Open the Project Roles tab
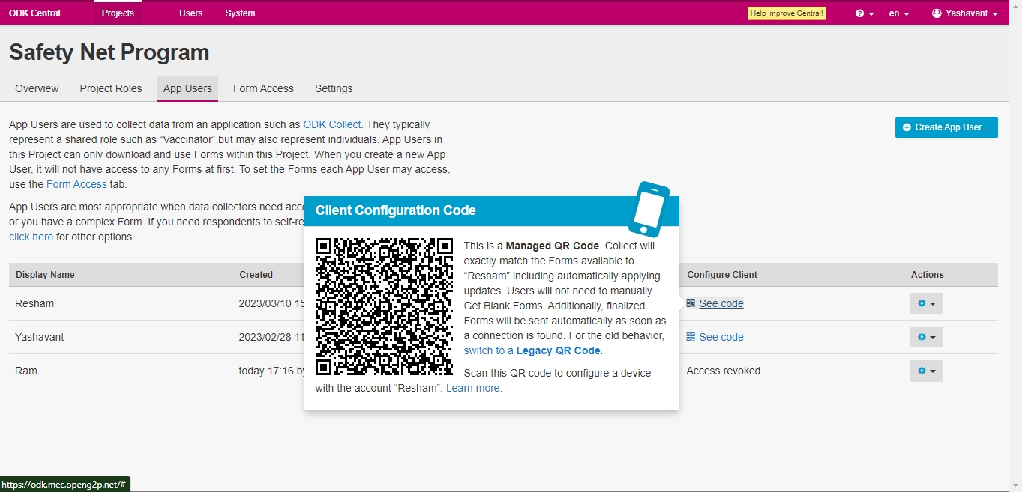The image size is (1022, 492). pos(111,88)
